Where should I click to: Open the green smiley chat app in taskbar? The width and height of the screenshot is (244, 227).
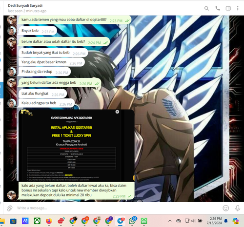click(144, 221)
